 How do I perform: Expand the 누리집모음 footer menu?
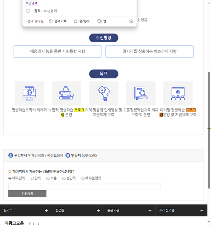182,210
